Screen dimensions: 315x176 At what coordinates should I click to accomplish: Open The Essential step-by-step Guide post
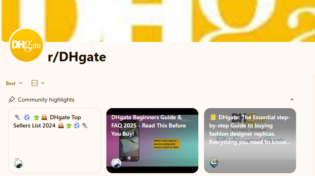click(250, 141)
